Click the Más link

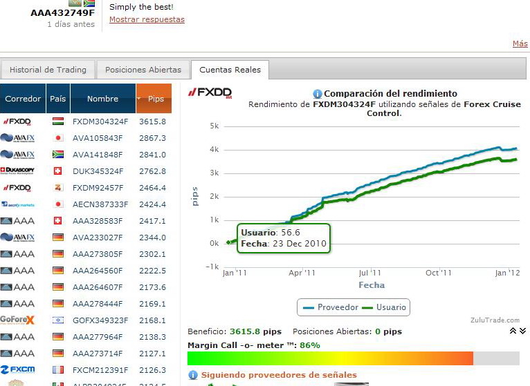pyautogui.click(x=520, y=44)
